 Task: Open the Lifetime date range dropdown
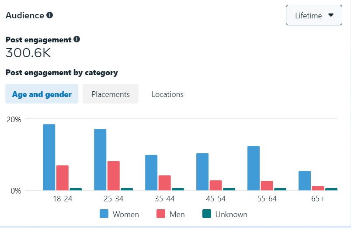pyautogui.click(x=314, y=16)
